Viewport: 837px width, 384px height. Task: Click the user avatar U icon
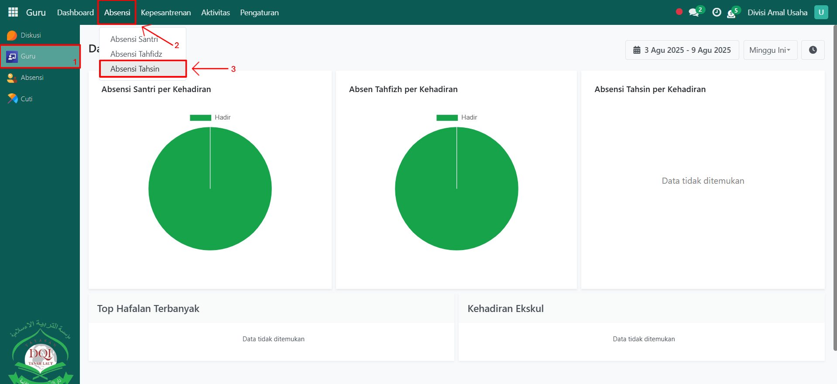pos(820,12)
